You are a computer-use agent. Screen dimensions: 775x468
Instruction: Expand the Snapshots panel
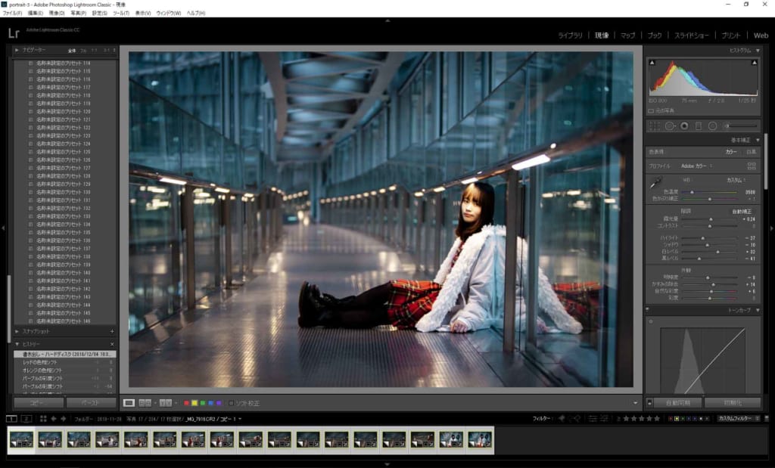(x=17, y=331)
